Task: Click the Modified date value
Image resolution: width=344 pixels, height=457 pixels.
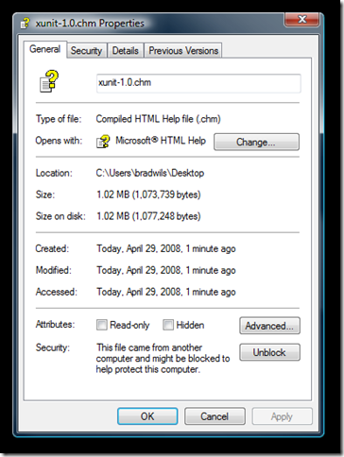Action: click(166, 270)
